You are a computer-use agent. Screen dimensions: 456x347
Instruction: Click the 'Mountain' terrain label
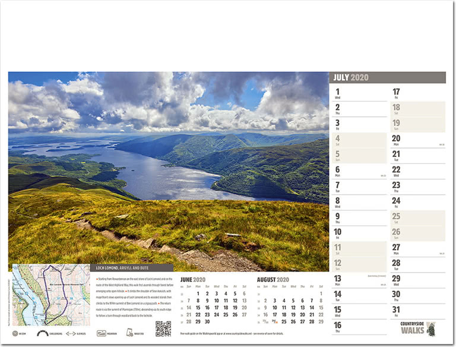[x=112, y=333]
